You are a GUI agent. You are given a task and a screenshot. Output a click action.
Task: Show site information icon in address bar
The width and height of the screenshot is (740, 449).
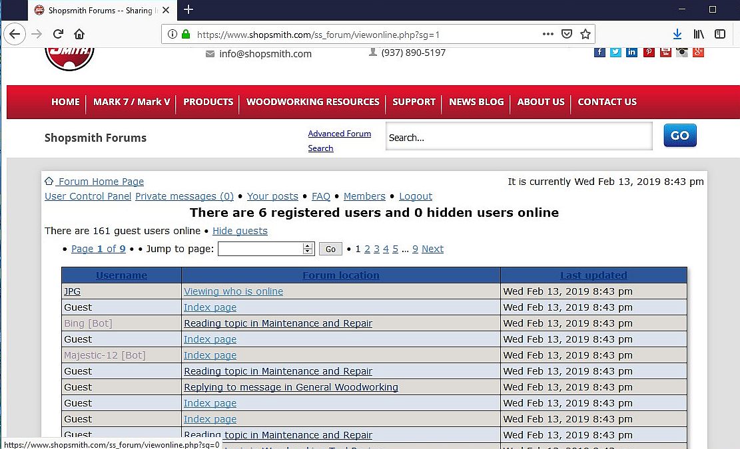click(173, 34)
